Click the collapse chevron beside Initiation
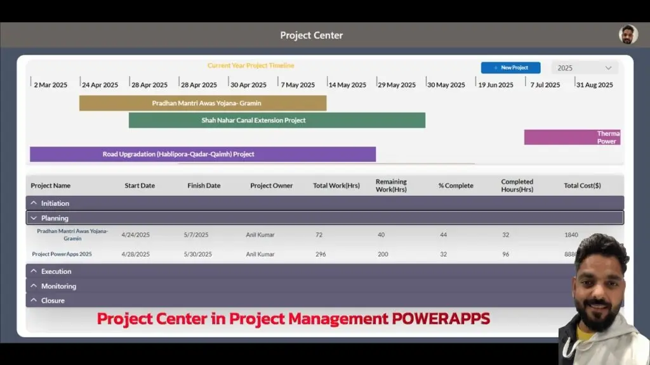This screenshot has width=650, height=365. click(x=33, y=203)
